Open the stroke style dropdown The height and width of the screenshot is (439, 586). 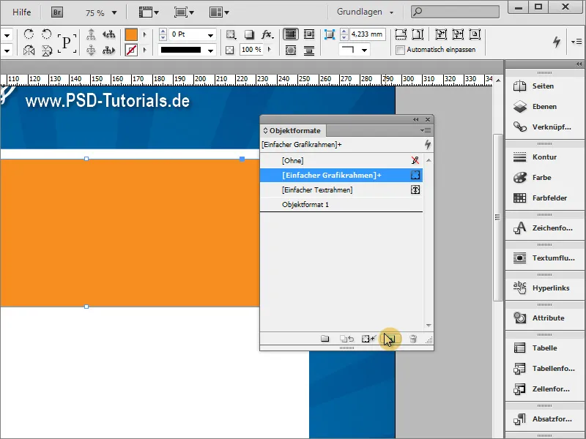click(211, 50)
